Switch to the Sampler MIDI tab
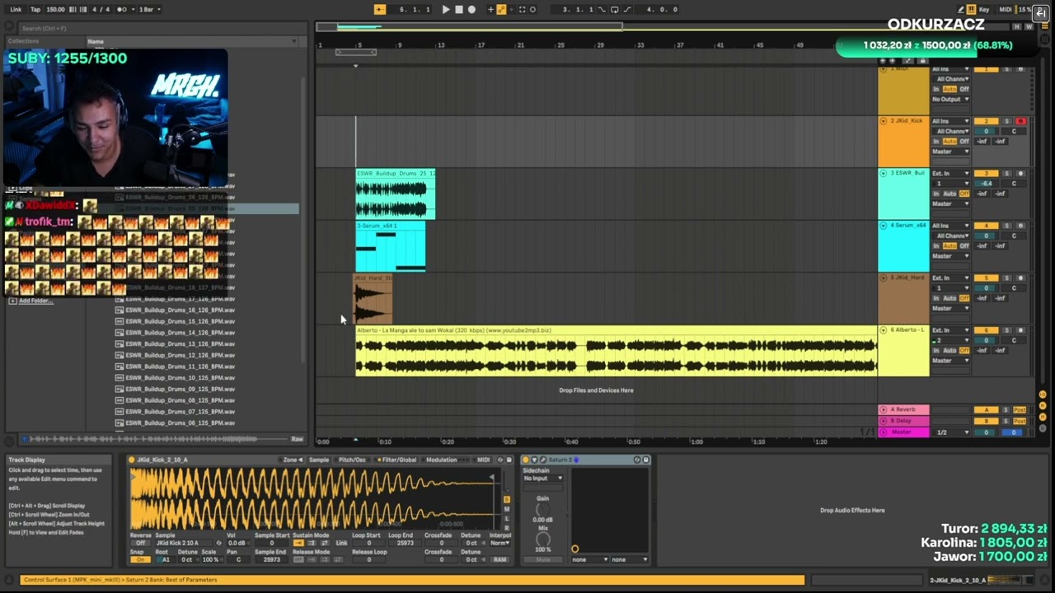Screen dimensions: 1055x593 [x=483, y=460]
